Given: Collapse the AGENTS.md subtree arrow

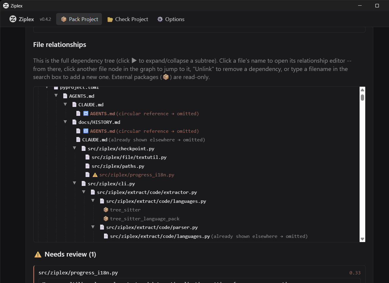Looking at the screenshot, I should (56, 96).
